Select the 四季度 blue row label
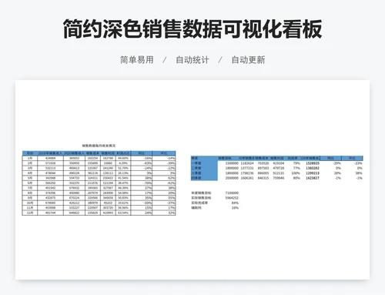Viewport: 385px width, 295px height. pos(204,178)
